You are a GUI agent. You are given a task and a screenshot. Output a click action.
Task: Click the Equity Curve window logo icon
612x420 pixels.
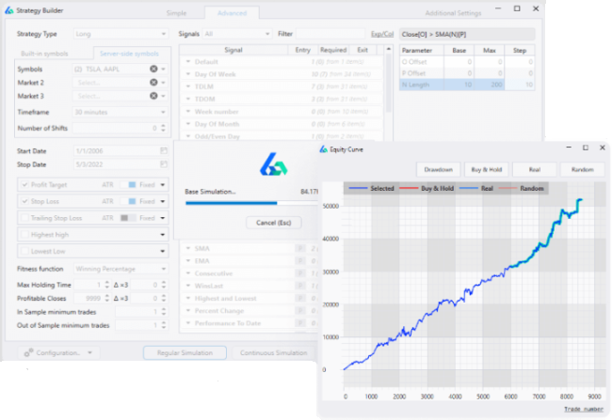(x=324, y=149)
